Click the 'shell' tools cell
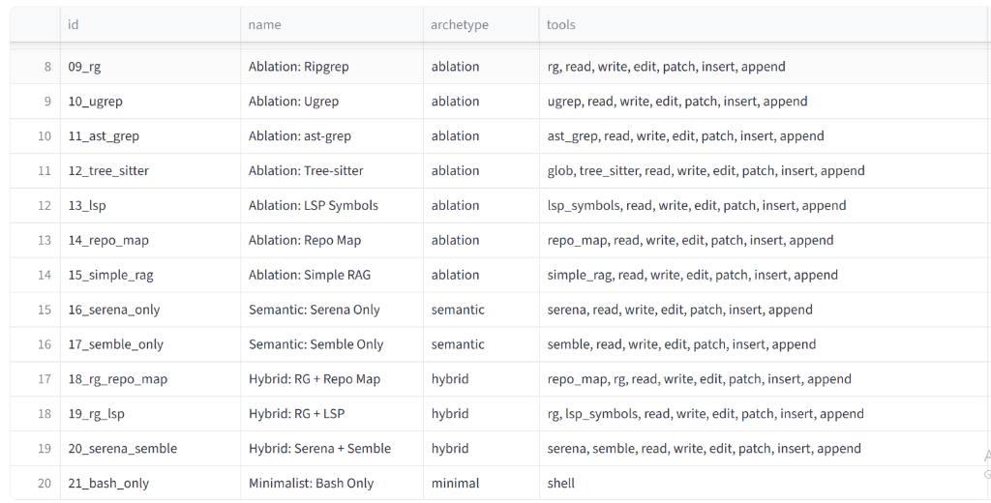 pos(765,484)
